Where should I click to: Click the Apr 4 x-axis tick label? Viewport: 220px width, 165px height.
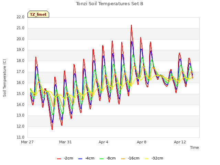click(x=103, y=142)
